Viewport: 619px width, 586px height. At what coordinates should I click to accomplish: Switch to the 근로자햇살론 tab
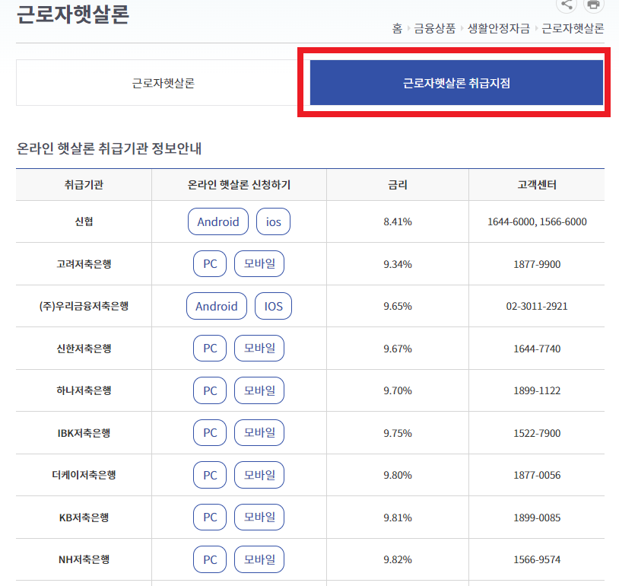point(163,83)
